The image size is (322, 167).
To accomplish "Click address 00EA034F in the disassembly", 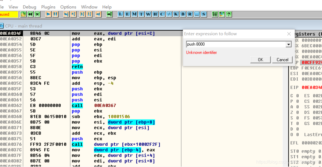I will coord(11,34).
